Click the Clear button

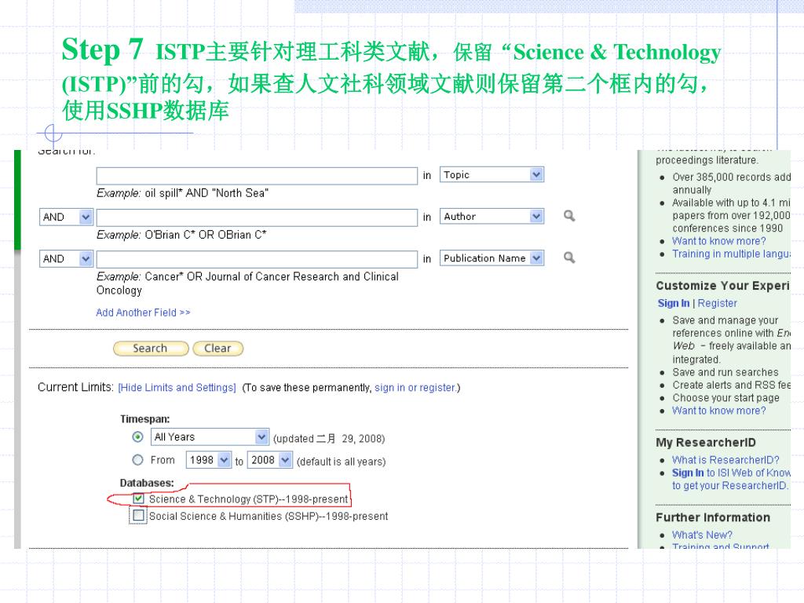point(217,348)
